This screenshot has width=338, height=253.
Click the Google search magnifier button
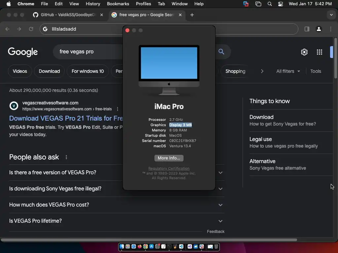pos(221,52)
